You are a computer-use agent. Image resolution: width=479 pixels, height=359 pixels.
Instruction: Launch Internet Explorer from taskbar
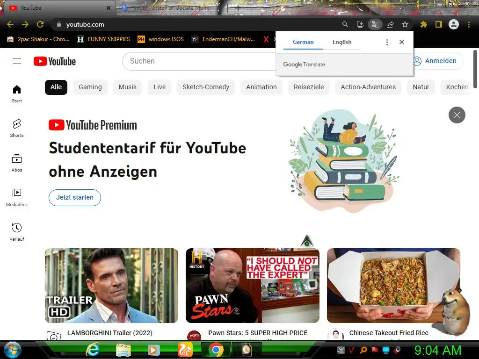(x=92, y=350)
